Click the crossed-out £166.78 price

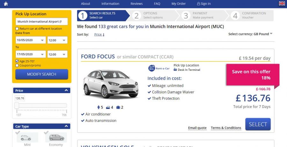tap(263, 89)
